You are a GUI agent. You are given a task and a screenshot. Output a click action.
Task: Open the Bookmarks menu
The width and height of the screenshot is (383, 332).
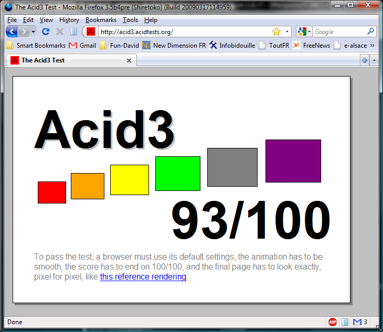tap(101, 20)
